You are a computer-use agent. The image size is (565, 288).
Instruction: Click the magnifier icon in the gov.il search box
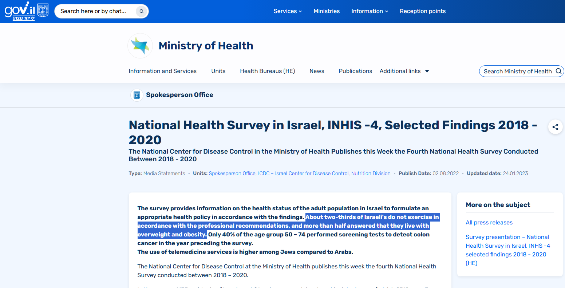tap(141, 11)
